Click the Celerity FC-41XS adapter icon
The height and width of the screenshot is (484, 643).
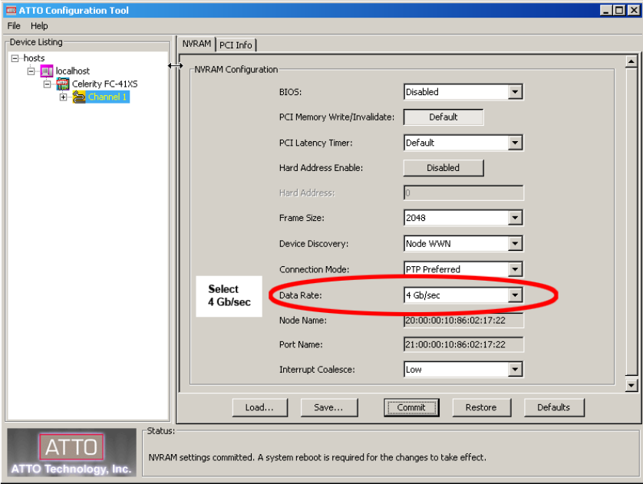[63, 84]
